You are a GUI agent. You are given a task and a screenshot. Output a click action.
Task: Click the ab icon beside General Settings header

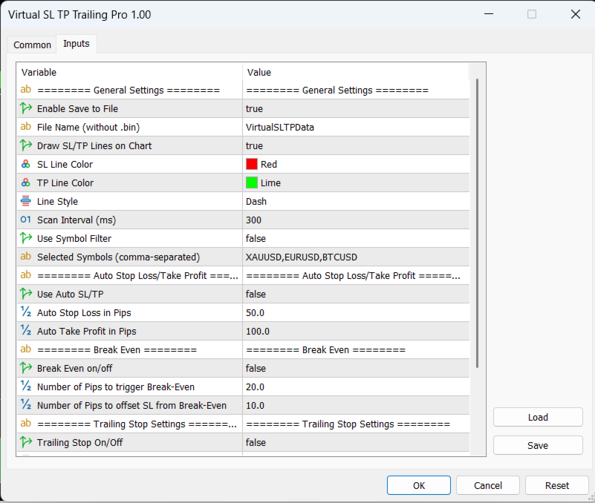click(26, 90)
